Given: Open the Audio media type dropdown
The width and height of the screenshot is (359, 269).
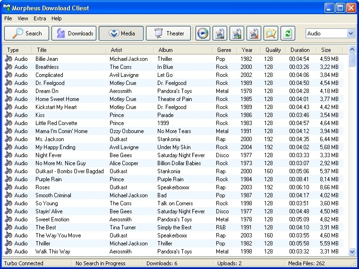Looking at the screenshot, I should click(x=350, y=34).
